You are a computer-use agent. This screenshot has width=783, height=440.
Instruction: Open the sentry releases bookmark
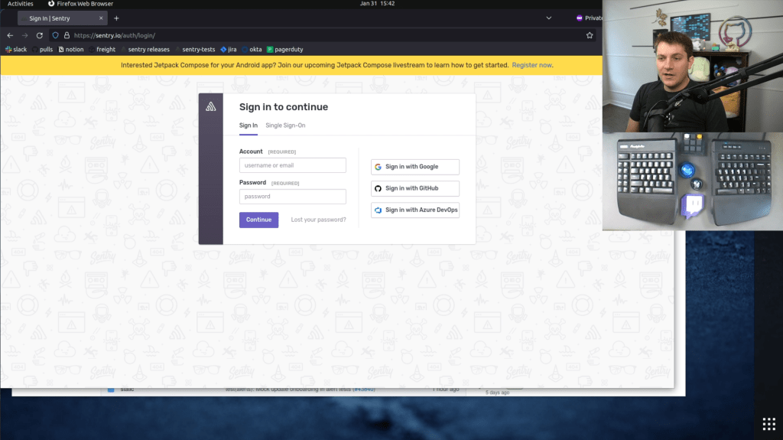click(x=145, y=50)
